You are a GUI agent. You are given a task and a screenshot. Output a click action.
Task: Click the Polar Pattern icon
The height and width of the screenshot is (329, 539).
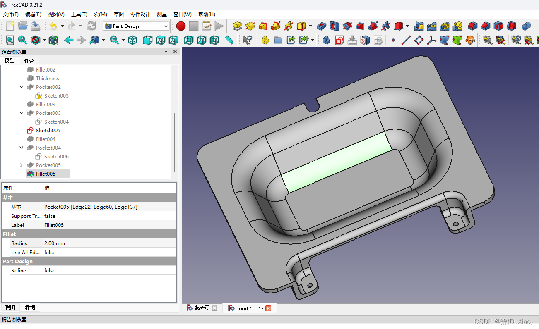[445, 26]
